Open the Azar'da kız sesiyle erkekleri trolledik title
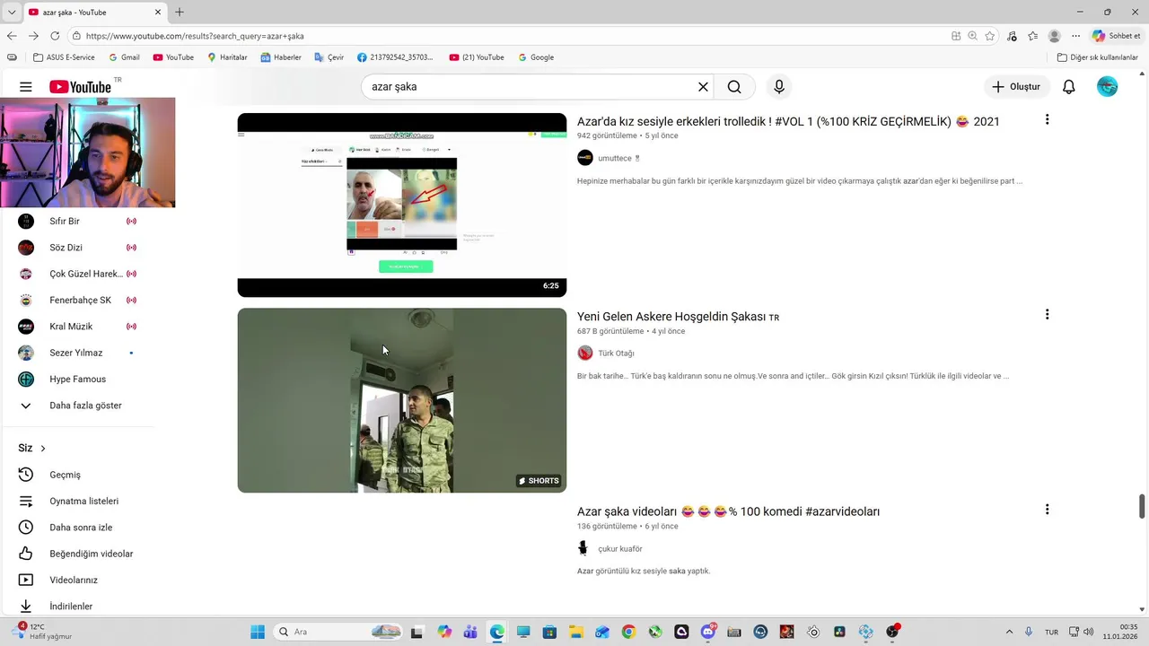 click(788, 121)
